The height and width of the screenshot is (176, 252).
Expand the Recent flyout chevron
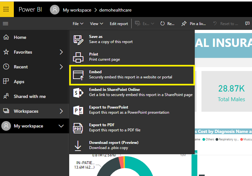(61, 67)
